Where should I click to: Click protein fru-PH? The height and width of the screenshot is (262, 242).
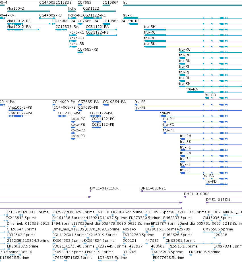click(x=169, y=119)
